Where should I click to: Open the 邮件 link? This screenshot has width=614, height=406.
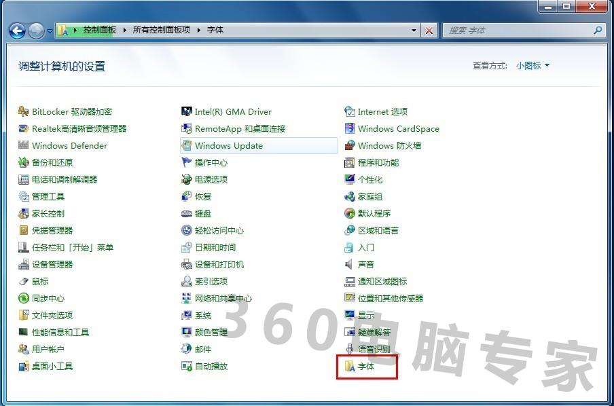pyautogui.click(x=203, y=349)
